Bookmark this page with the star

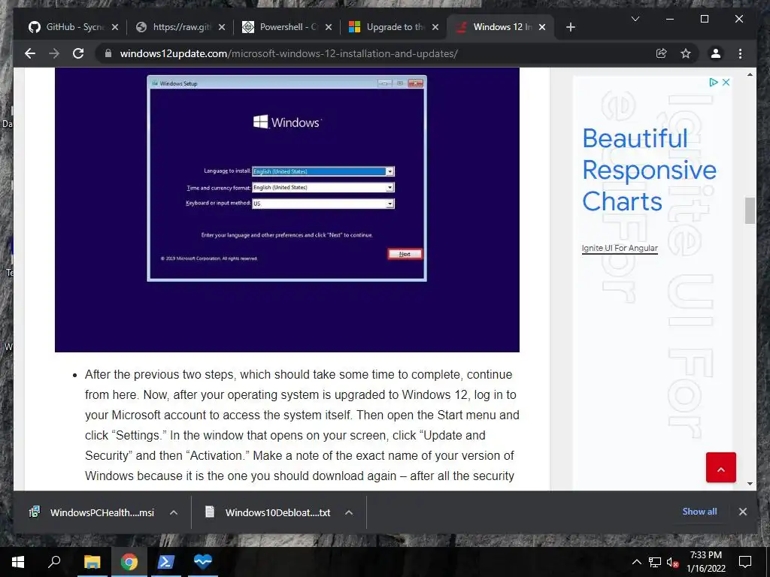(686, 53)
